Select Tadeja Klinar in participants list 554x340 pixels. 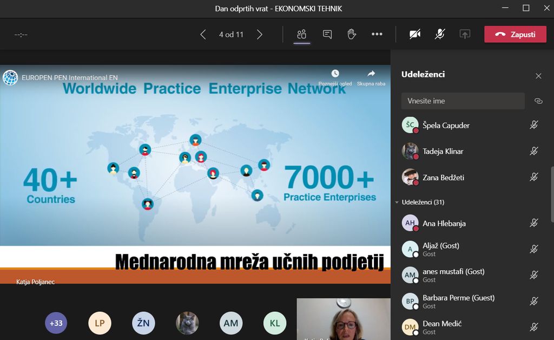443,151
